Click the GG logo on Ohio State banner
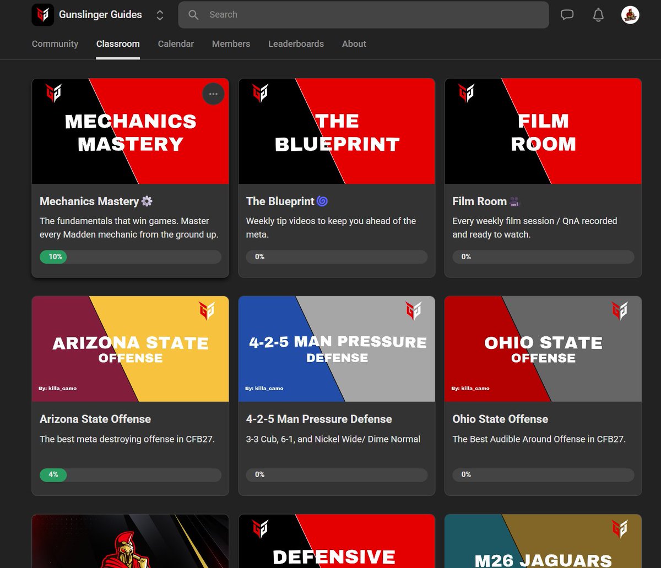 620,311
